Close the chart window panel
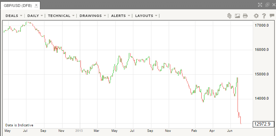 point(274,5)
